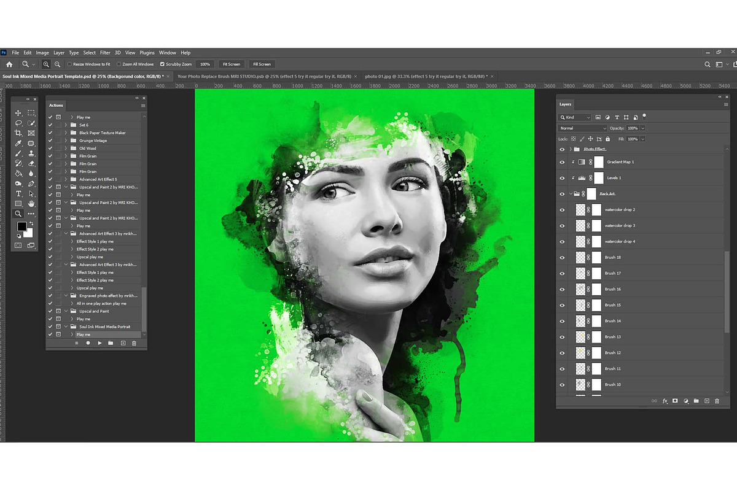Select the Lasso tool
This screenshot has height=491, width=737.
[18, 123]
